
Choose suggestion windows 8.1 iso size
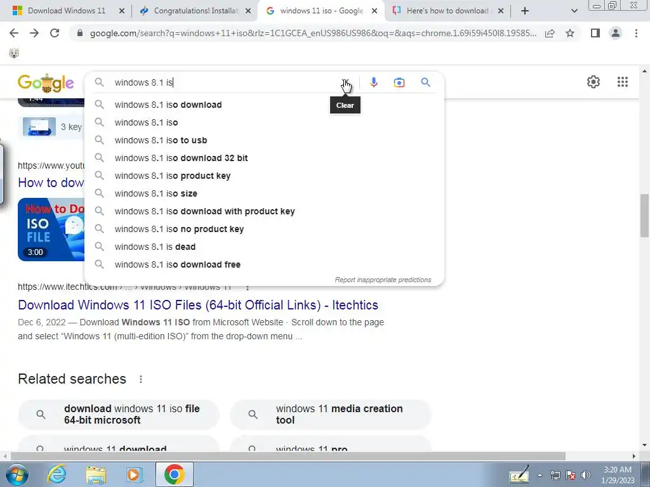(264, 194)
